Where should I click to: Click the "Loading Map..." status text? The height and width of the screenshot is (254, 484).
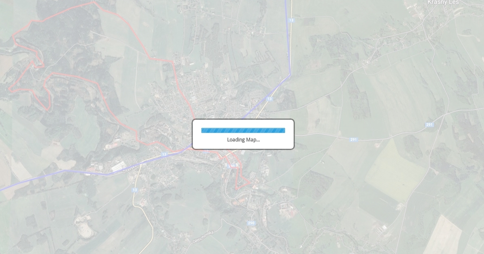click(x=243, y=139)
